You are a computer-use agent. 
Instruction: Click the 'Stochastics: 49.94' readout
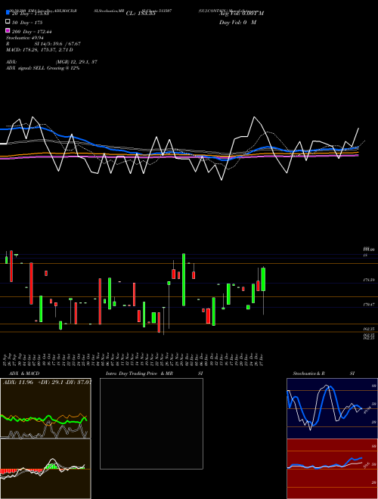25,38
